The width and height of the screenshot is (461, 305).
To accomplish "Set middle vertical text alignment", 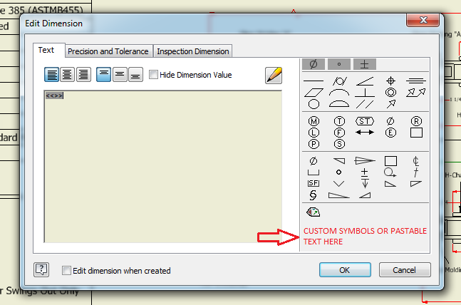I will 120,74.
